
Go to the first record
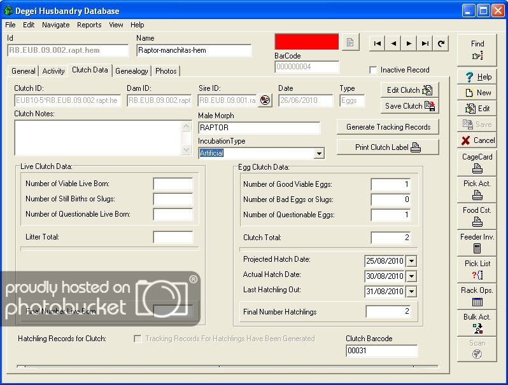(x=377, y=43)
